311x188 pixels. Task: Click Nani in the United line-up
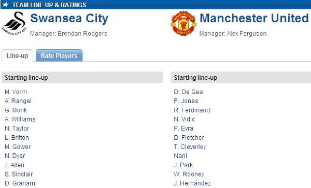[x=180, y=156]
